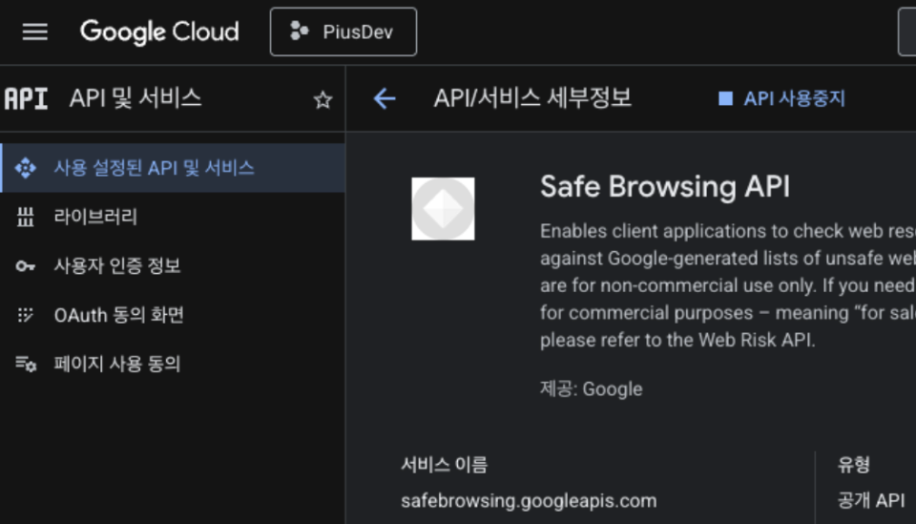This screenshot has width=916, height=524.
Task: Click the 서비스 이름 label
Action: point(444,465)
